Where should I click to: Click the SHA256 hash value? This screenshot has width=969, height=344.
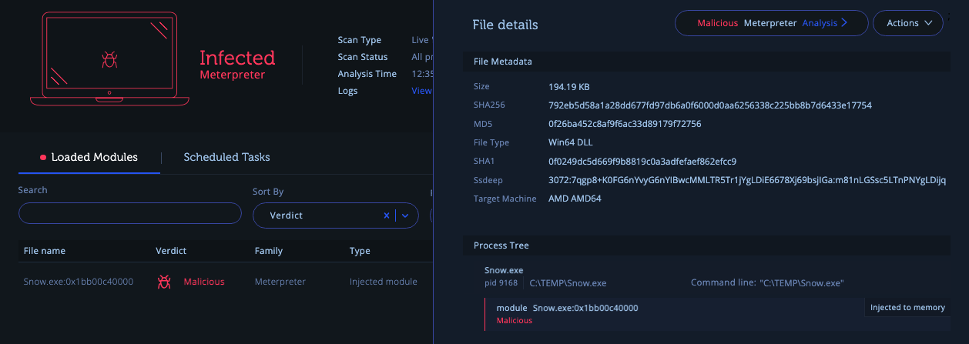click(x=709, y=105)
